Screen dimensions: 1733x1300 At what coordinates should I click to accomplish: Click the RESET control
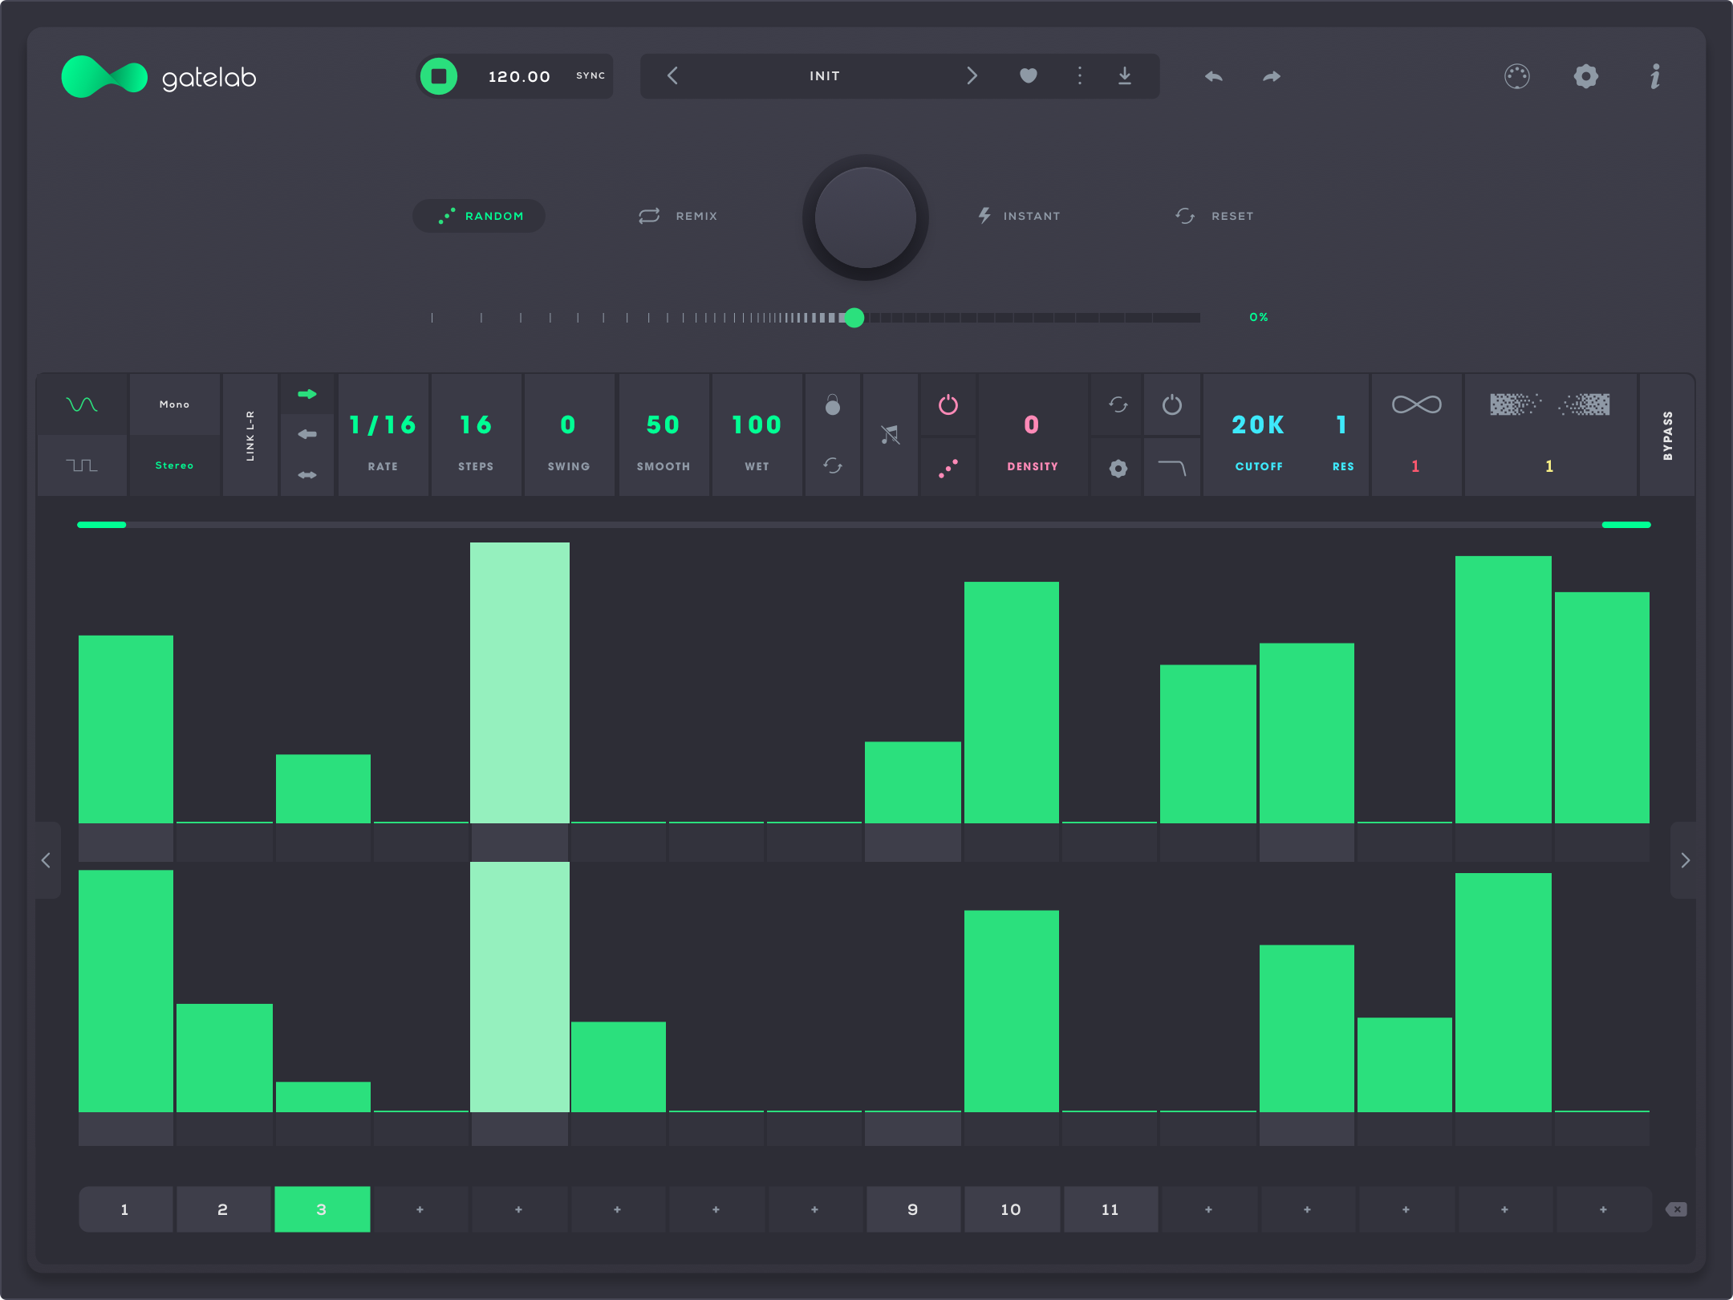pyautogui.click(x=1216, y=215)
